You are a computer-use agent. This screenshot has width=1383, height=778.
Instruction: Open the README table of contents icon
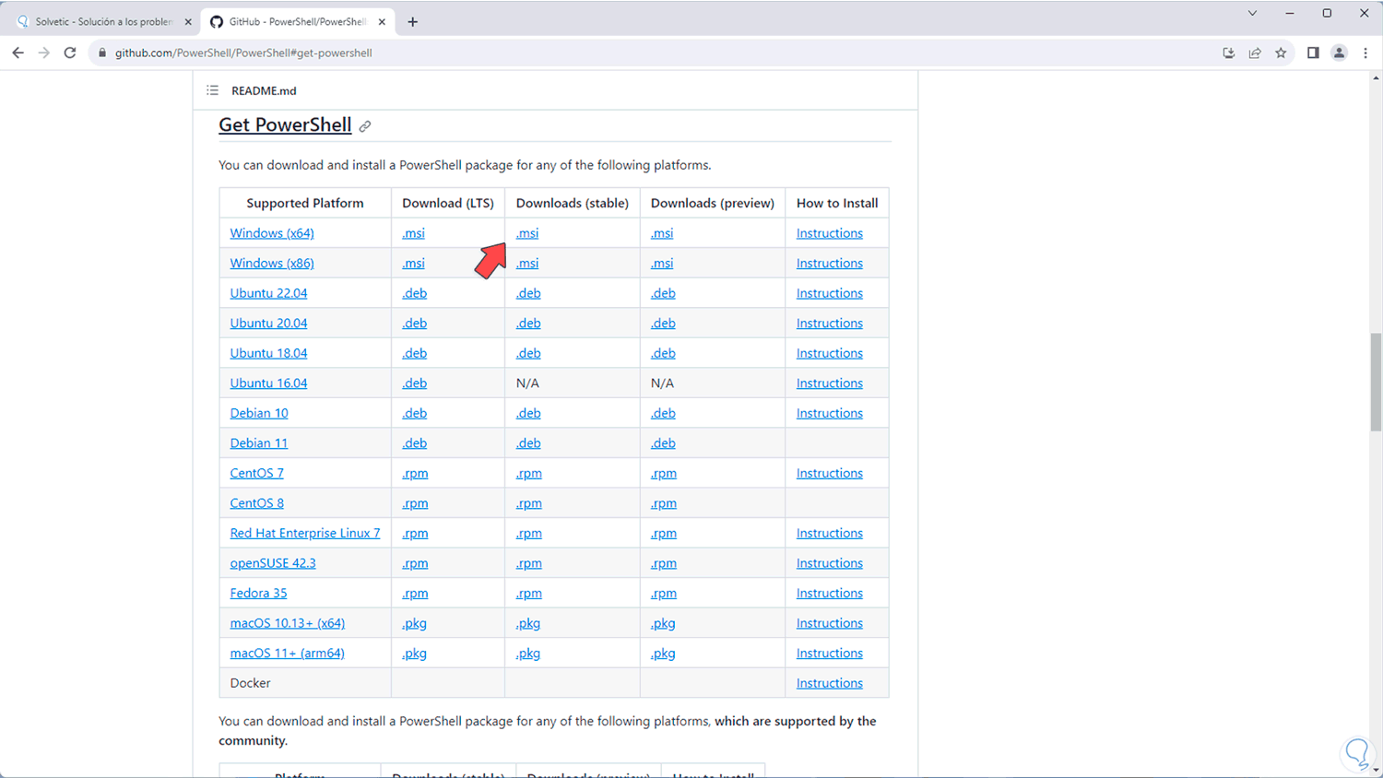tap(212, 90)
